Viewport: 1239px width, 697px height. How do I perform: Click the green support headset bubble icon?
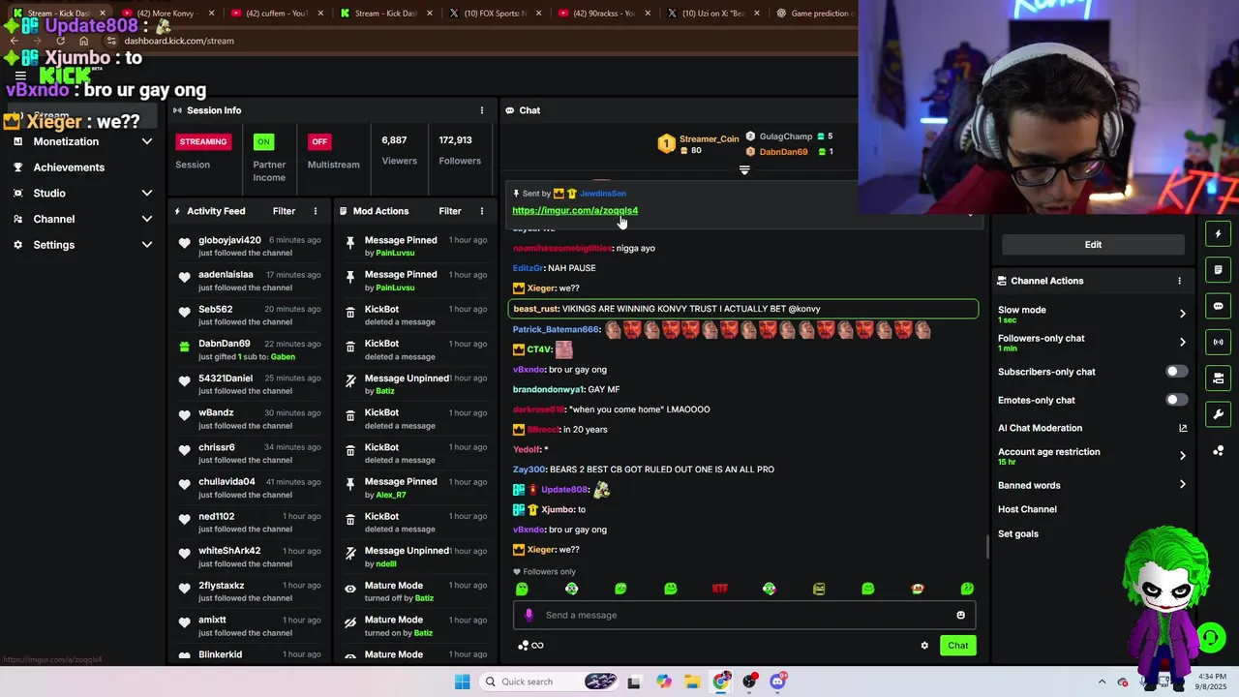[x=1210, y=637]
